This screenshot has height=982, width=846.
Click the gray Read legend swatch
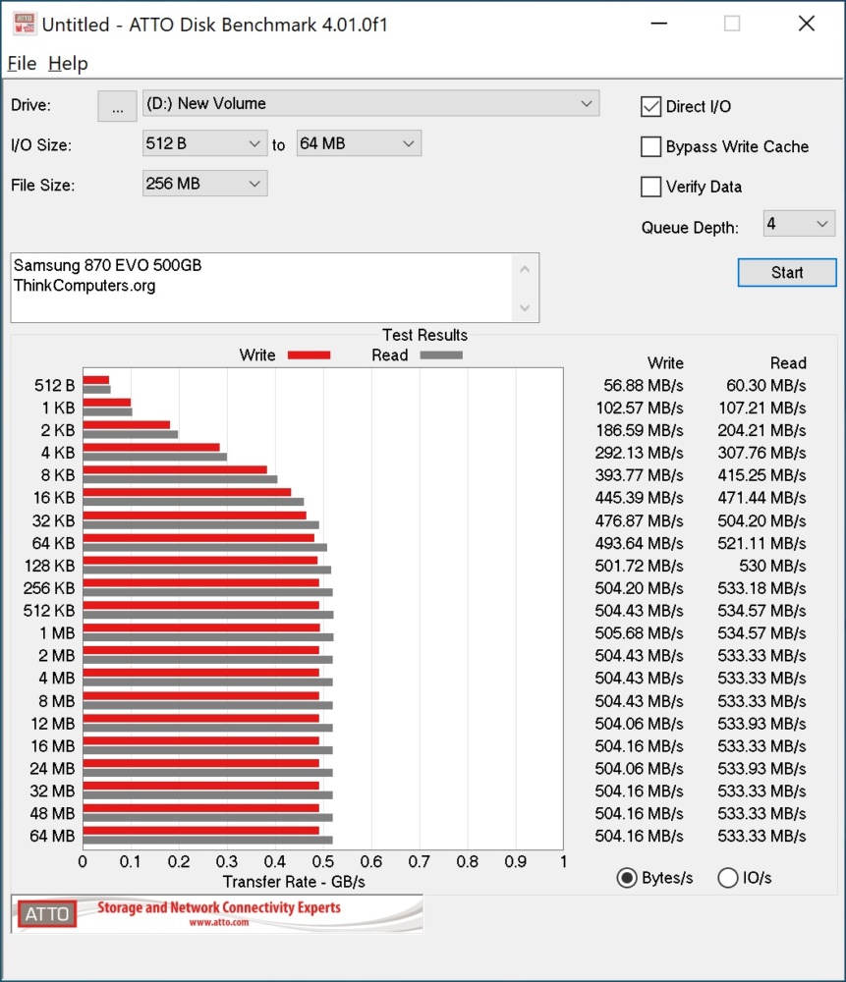pos(441,355)
